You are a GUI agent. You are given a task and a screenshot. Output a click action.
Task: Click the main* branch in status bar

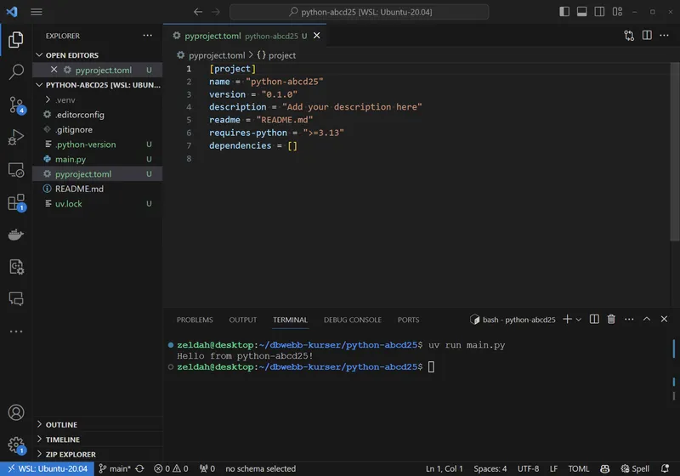coord(115,468)
